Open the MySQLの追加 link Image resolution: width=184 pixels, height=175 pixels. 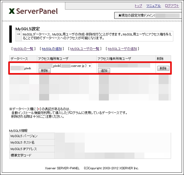[52, 49]
